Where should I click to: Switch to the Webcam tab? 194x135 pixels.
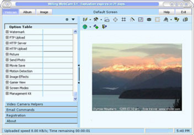pyautogui.click(x=11, y=12)
